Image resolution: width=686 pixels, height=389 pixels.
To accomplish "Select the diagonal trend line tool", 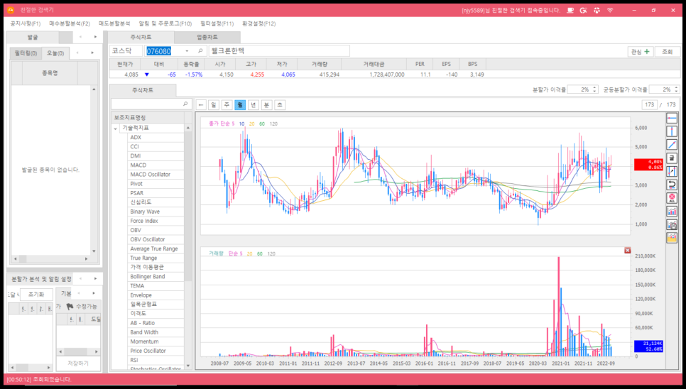I will tap(672, 145).
